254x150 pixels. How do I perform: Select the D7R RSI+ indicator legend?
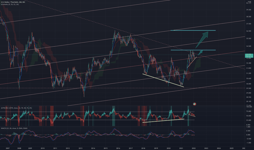click(16, 108)
